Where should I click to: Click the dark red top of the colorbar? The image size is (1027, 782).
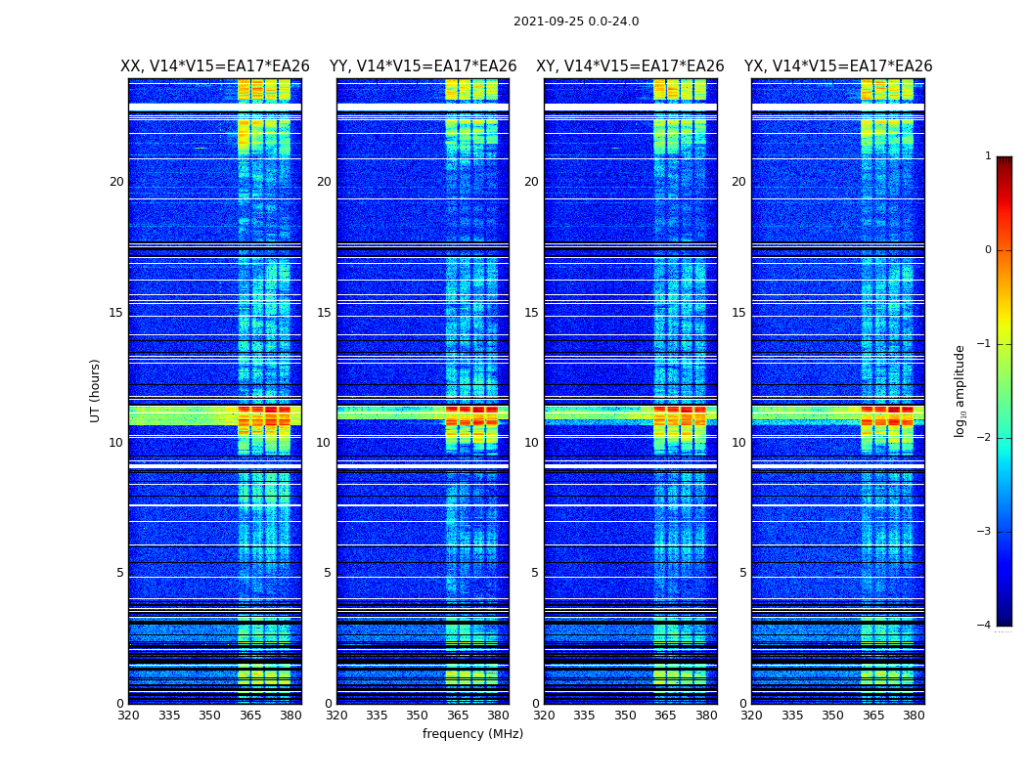(1004, 161)
